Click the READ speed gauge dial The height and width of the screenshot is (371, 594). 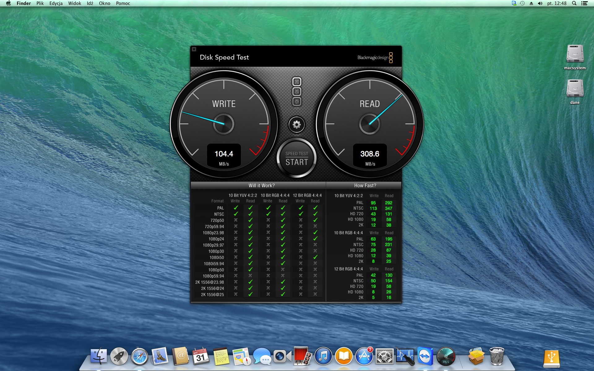[370, 124]
